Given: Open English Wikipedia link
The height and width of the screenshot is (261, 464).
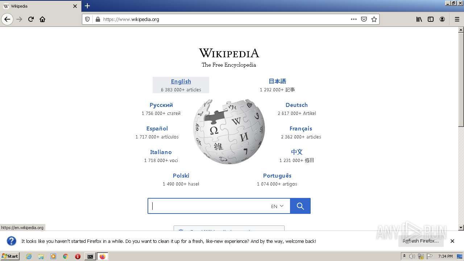Looking at the screenshot, I should click(181, 82).
